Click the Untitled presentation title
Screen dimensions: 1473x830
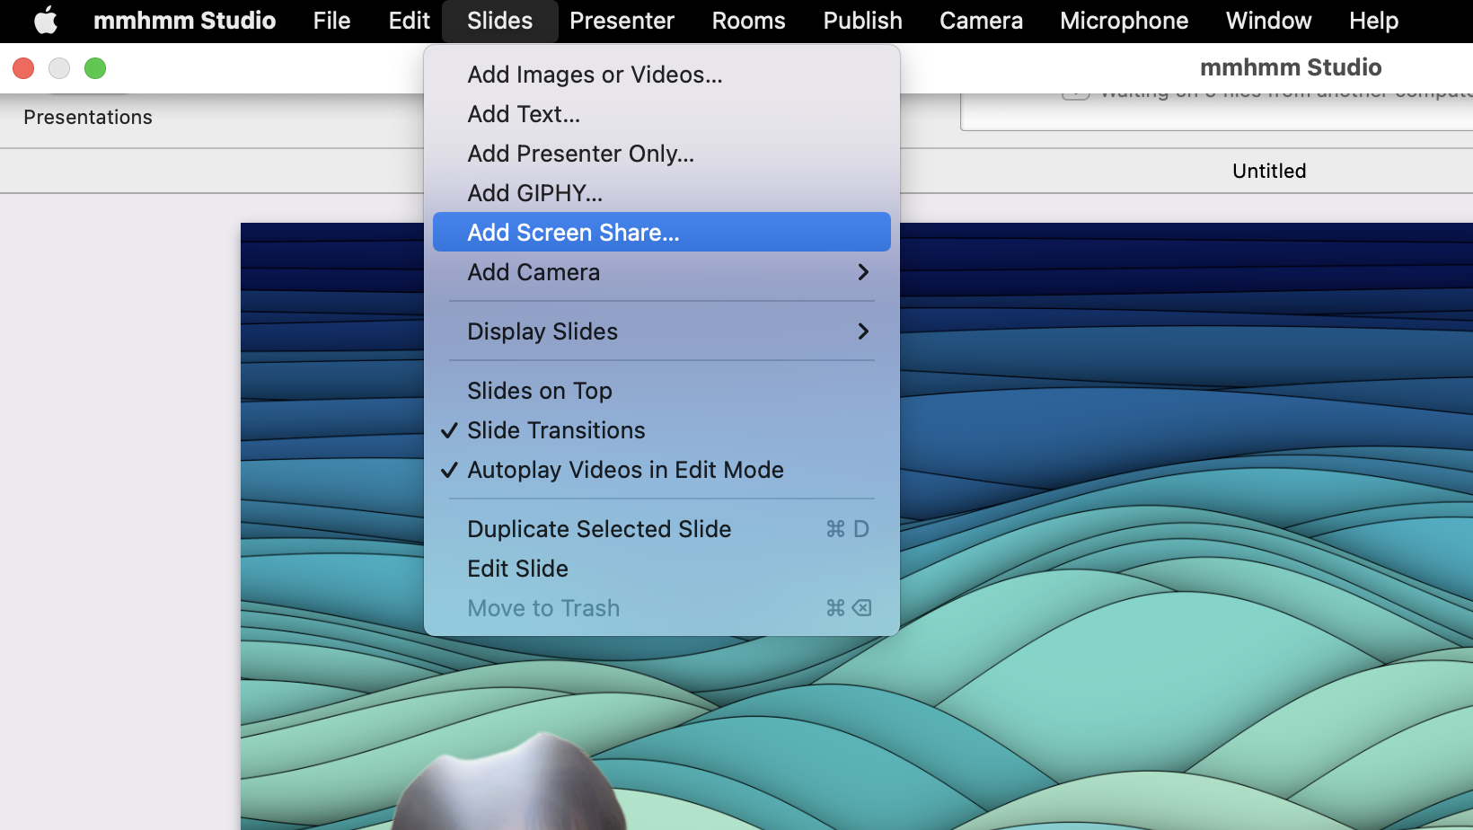click(1269, 171)
